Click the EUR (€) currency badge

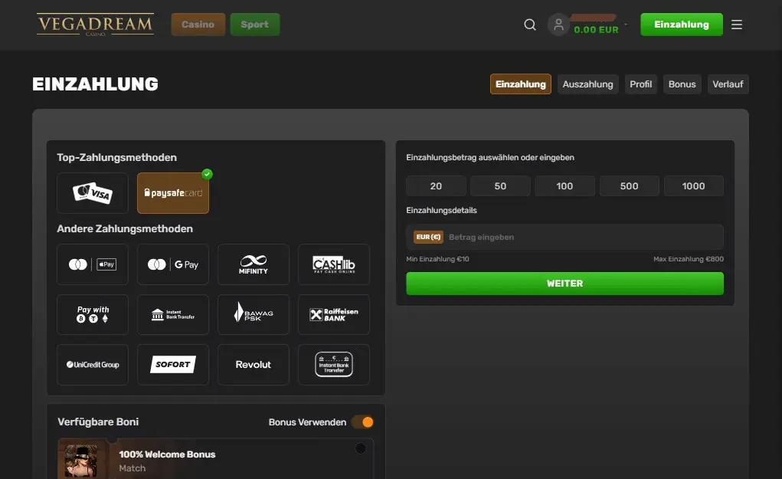pos(428,237)
